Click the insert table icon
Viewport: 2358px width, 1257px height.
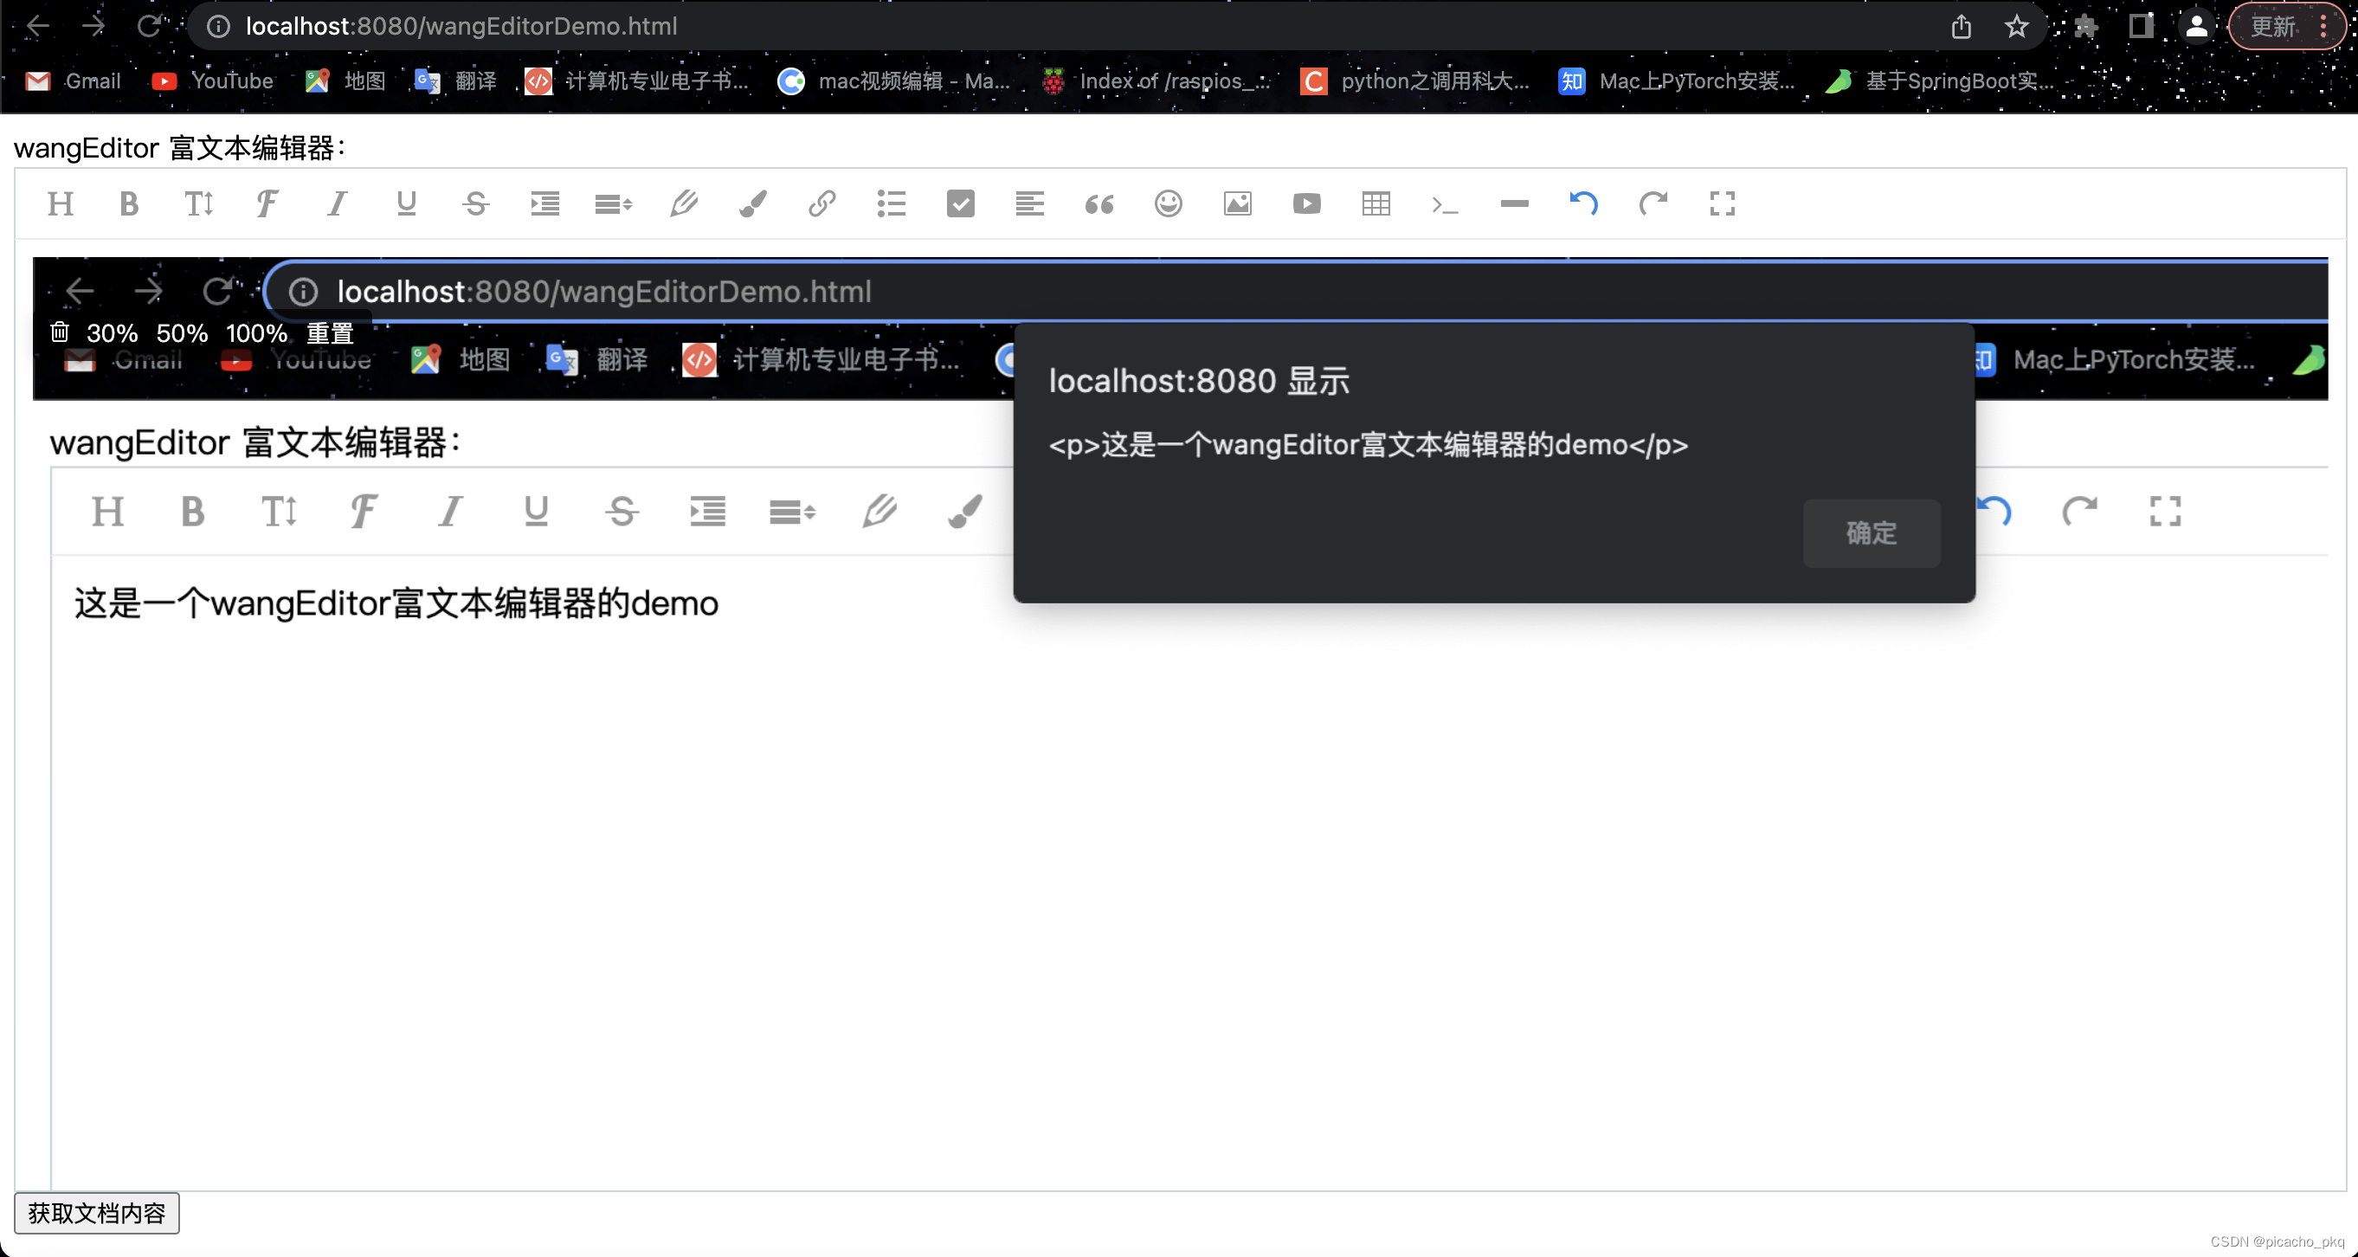(x=1375, y=203)
